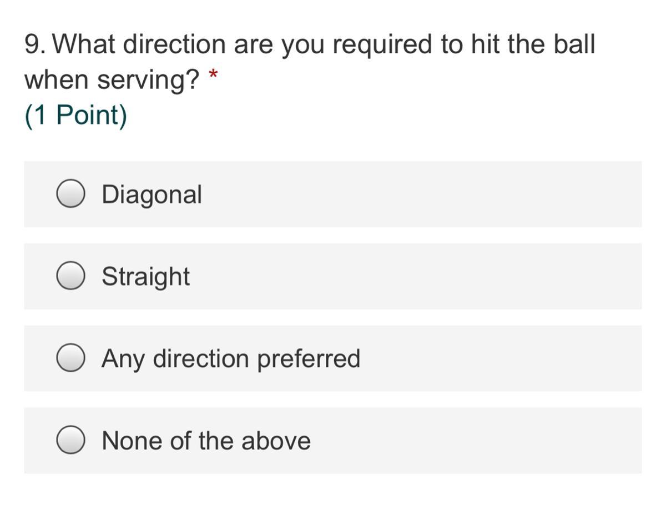The image size is (666, 514).
Task: Select the Straight radio button
Action: tap(70, 277)
